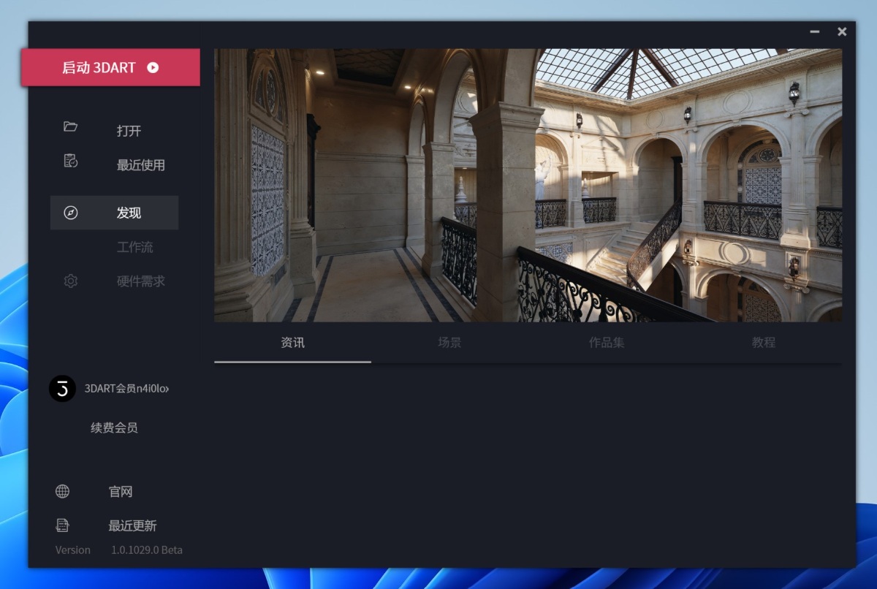Viewport: 877px width, 589px height.
Task: Switch to the 资讯 tab
Action: pos(292,343)
